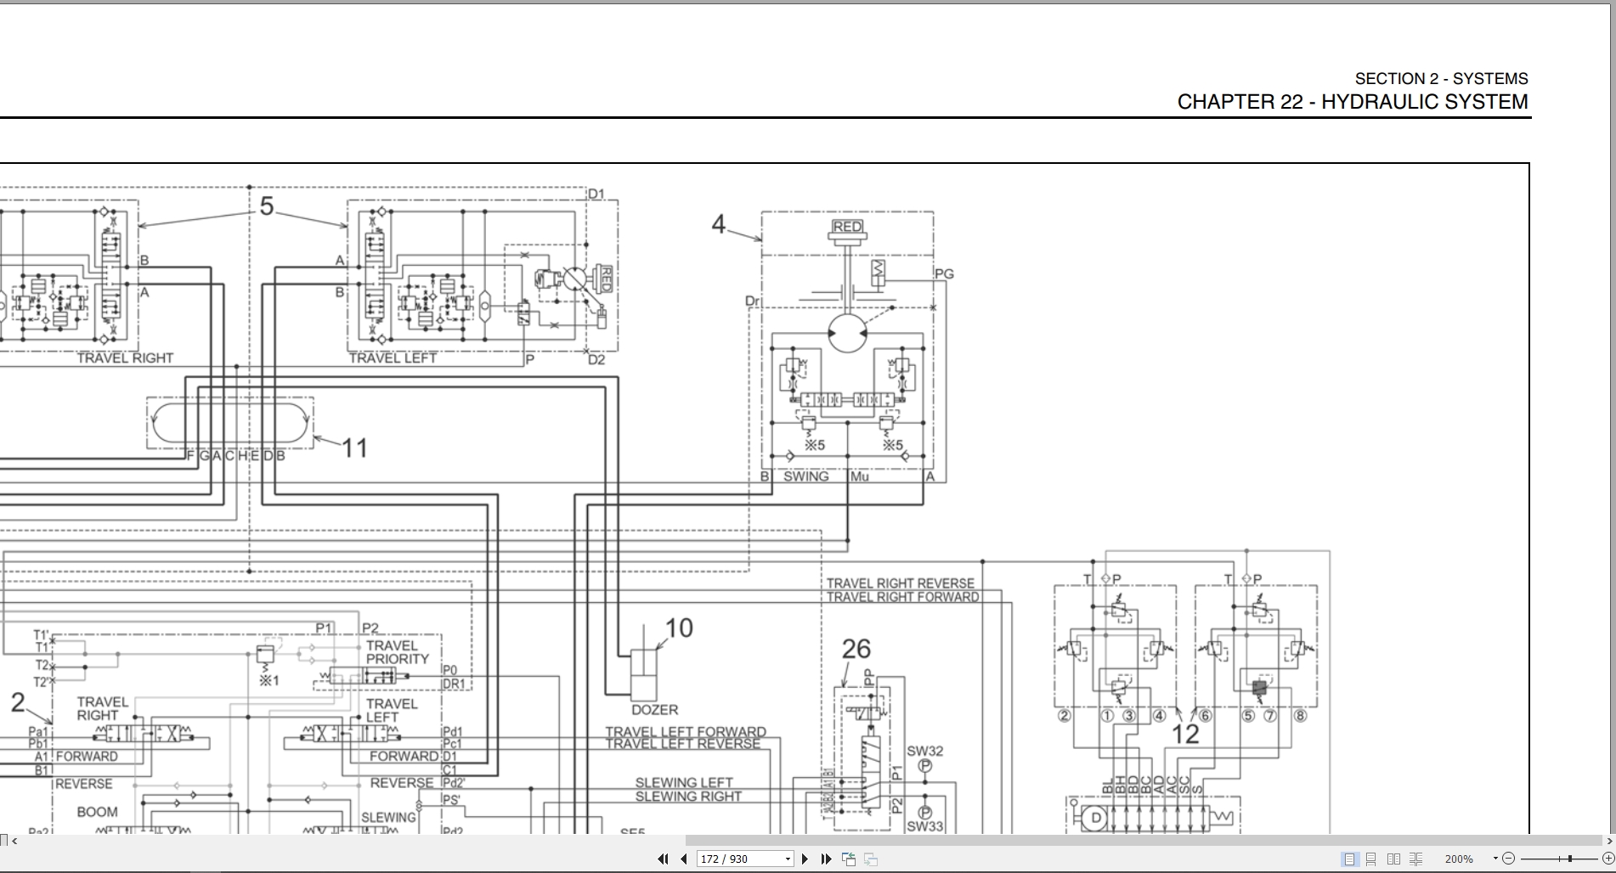The width and height of the screenshot is (1616, 873).
Task: Click the TRAVEL RIGHT FORWARD line label
Action: pos(902,597)
